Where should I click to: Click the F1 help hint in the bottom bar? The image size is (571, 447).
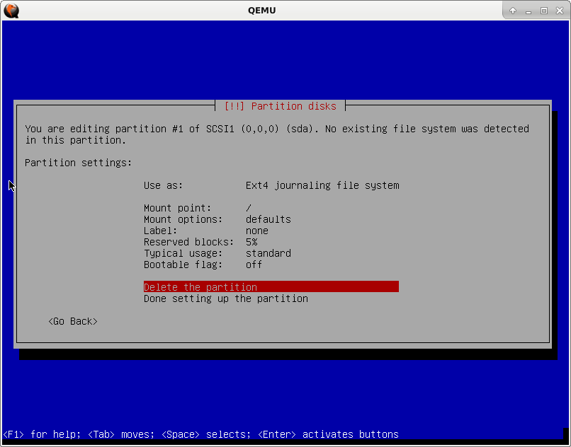(42, 434)
